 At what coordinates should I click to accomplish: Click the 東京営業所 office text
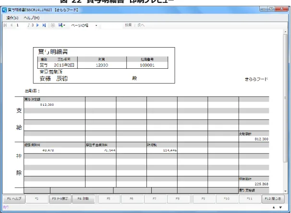(51, 72)
